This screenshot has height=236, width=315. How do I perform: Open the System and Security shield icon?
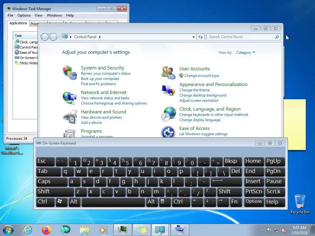(70, 73)
